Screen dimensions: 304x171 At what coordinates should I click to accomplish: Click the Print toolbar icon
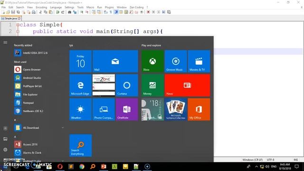pos(34,12)
